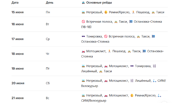Click the baby face icon in 21 июня row

[x=132, y=96]
